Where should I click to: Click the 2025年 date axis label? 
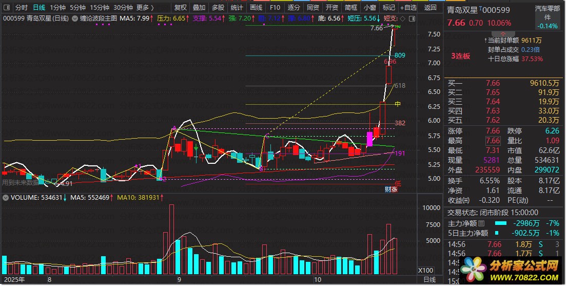(14, 280)
